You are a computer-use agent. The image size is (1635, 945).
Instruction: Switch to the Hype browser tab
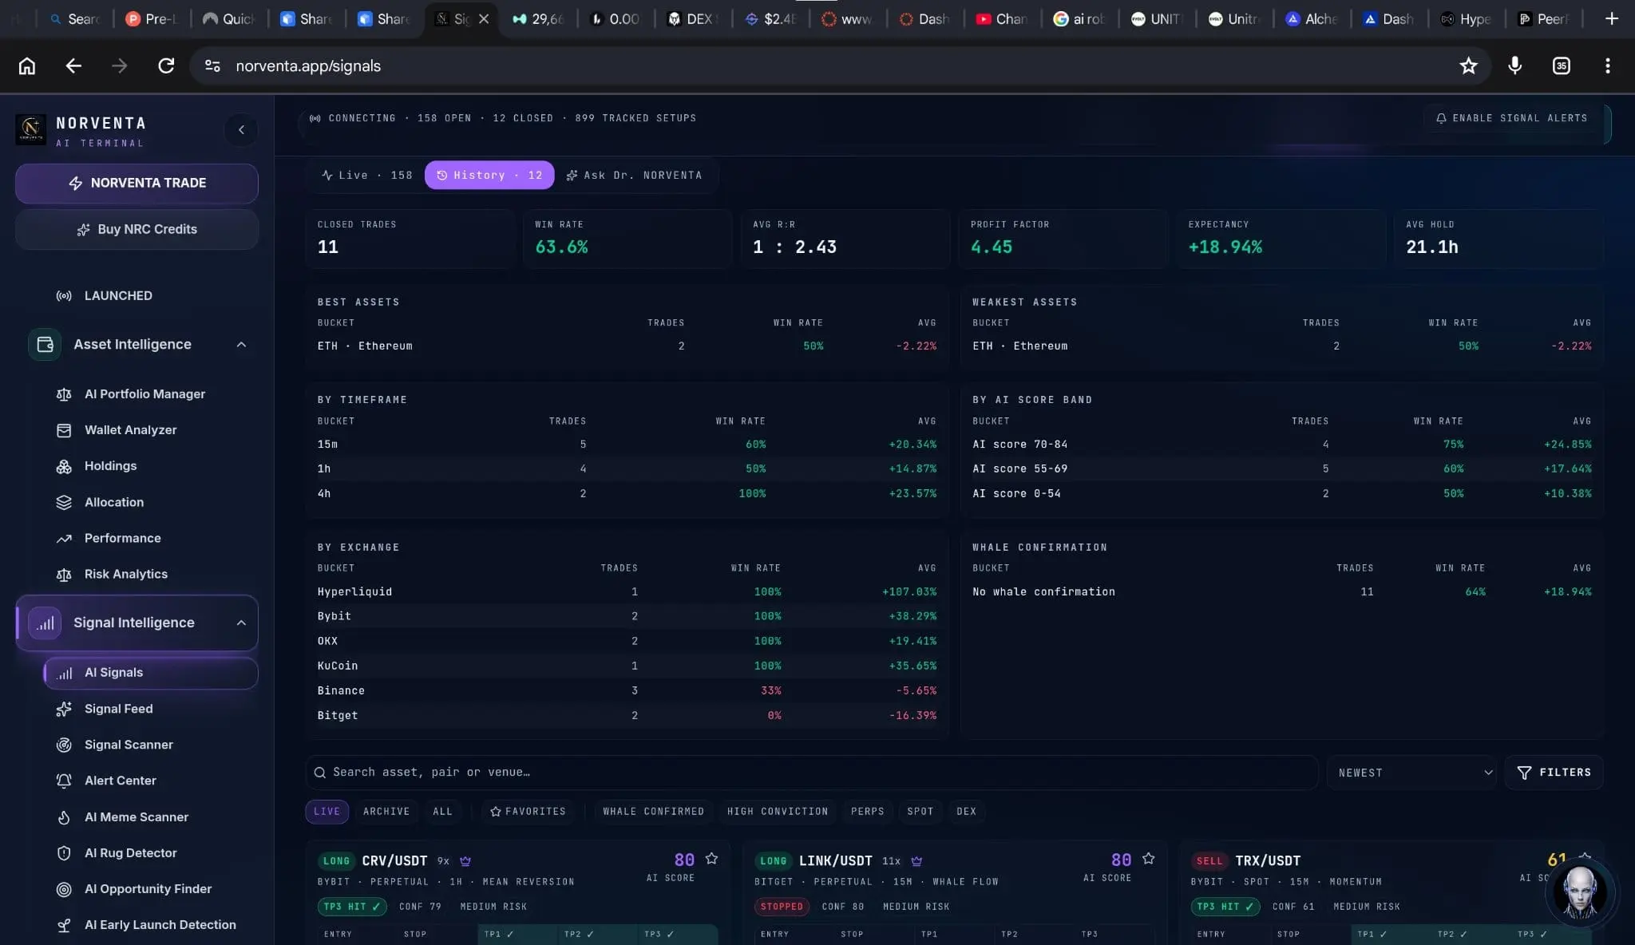[1466, 19]
